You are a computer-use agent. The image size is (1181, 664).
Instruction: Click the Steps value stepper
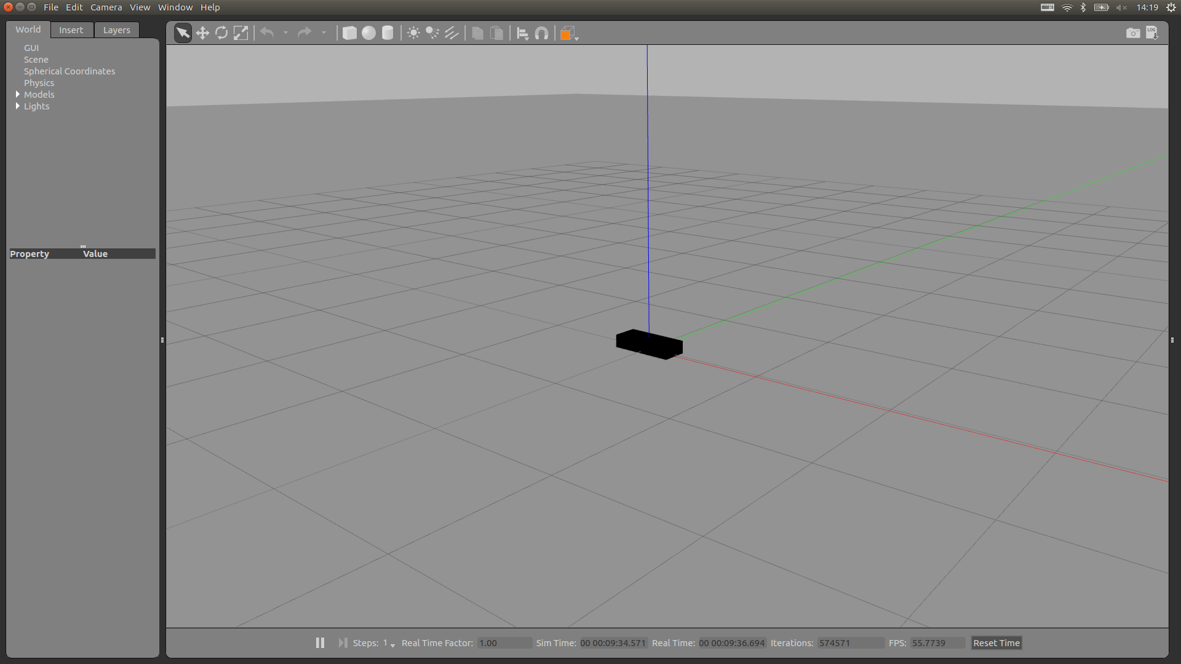392,645
